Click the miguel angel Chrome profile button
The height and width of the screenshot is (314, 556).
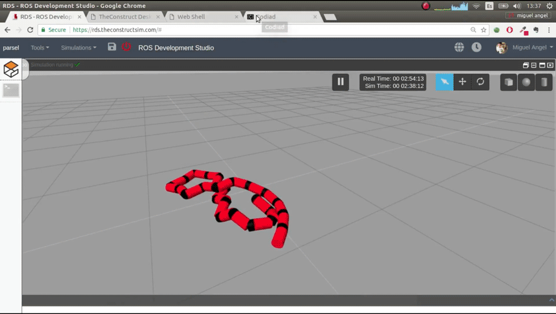528,15
